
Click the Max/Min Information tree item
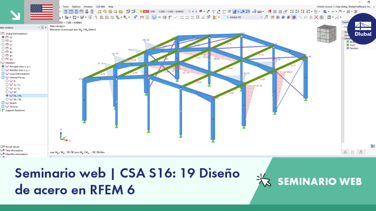pos(17,154)
